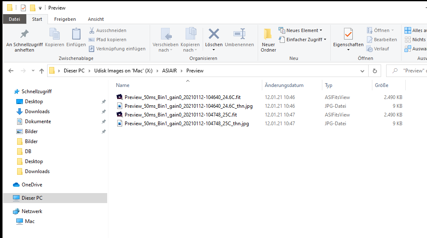Click the refresh button beside the address bar
The image size is (427, 238).
point(375,71)
